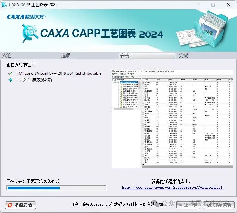237x213 pixels.
Task: Select the 选项 step tab
Action: 66,55
